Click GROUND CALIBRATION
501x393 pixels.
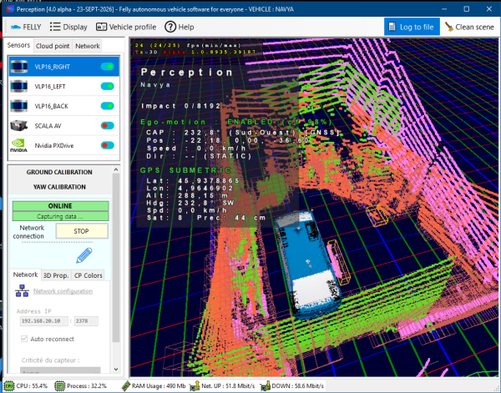click(59, 172)
